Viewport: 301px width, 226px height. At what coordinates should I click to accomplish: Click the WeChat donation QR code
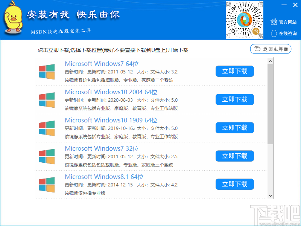pos(245,19)
